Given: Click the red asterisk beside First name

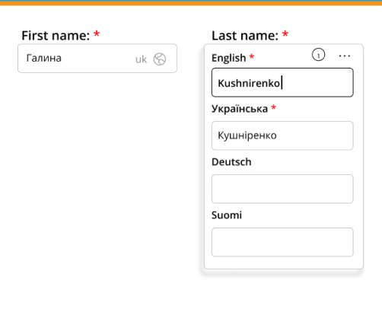Looking at the screenshot, I should (97, 33).
